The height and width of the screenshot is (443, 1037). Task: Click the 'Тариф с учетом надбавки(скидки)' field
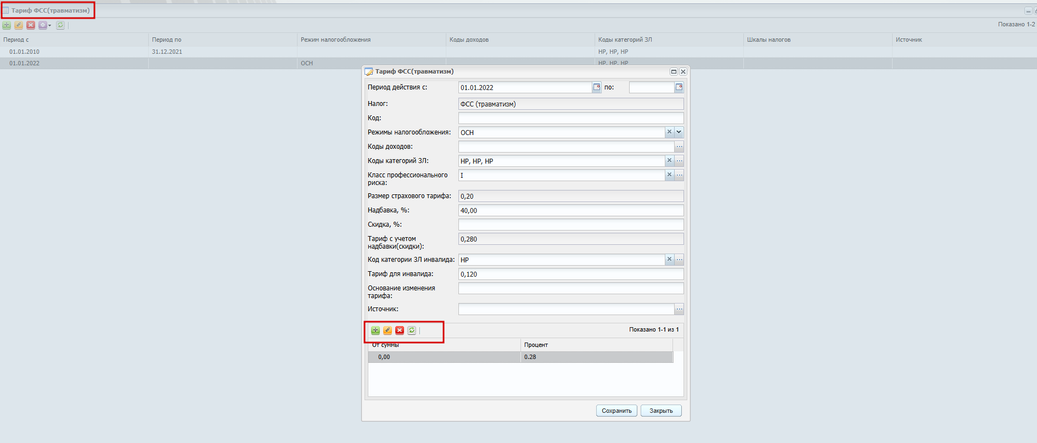pos(571,239)
